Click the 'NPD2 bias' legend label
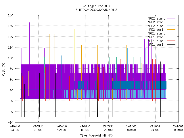This screenshot has width=184, height=138. click(156, 26)
